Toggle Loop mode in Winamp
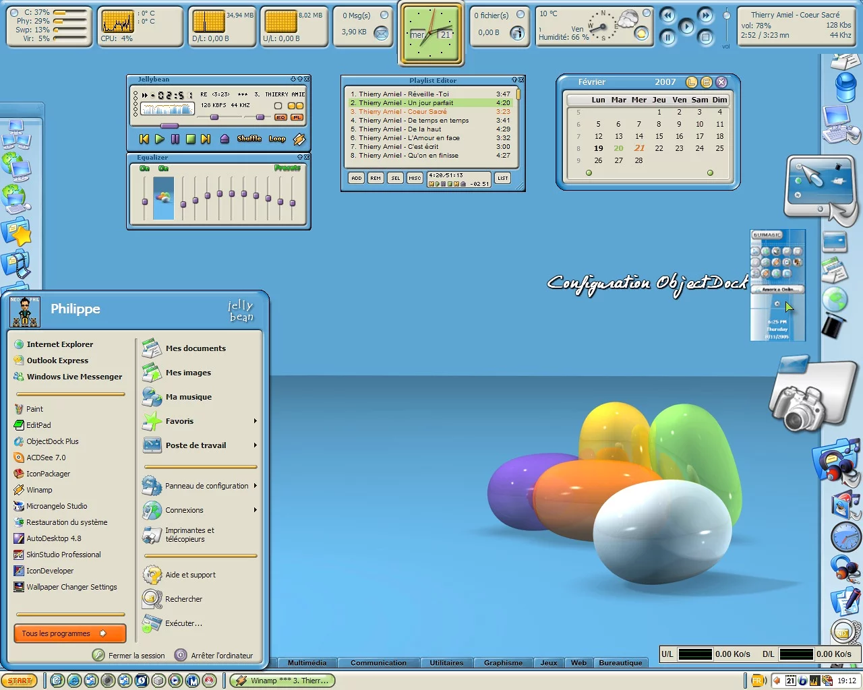 277,139
